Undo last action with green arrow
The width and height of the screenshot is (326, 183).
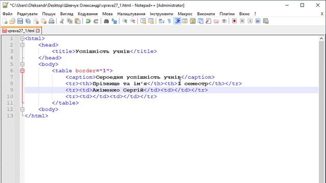coord(88,21)
